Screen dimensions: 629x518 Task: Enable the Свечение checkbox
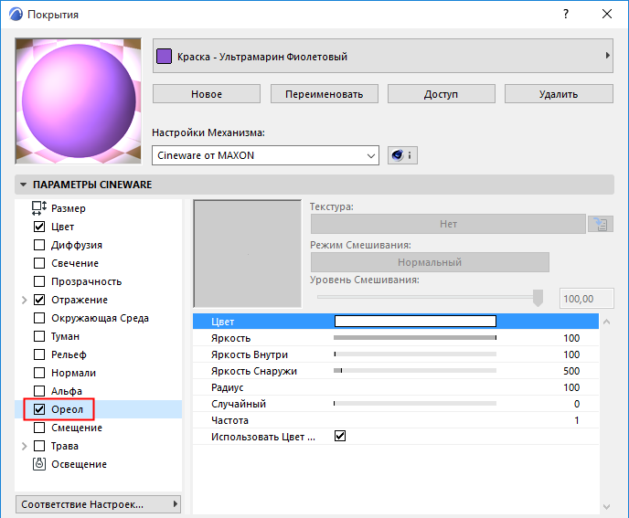click(x=39, y=263)
